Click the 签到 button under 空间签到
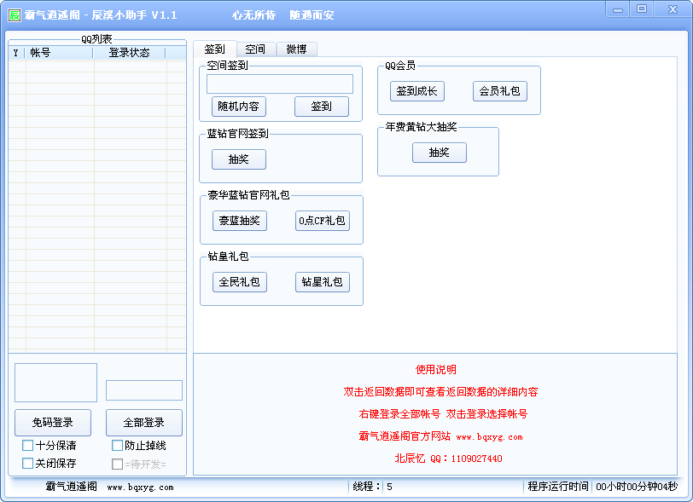 [x=321, y=107]
